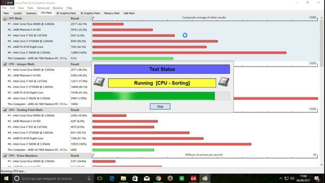Open the File menu
The height and width of the screenshot is (183, 325).
(x=5, y=8)
